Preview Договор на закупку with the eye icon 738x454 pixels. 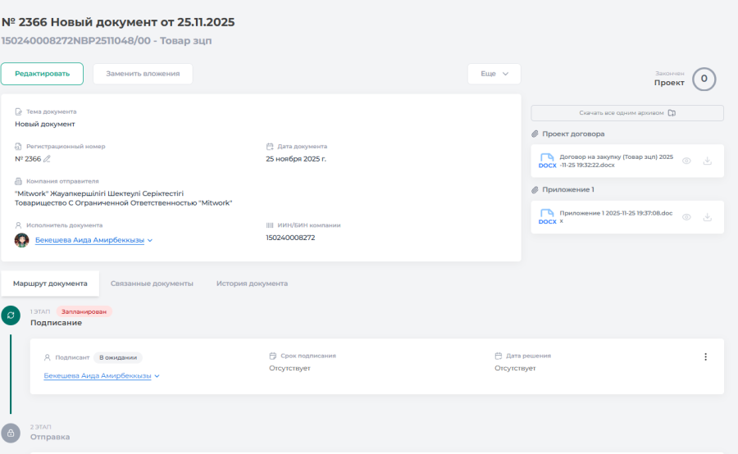[x=687, y=161]
